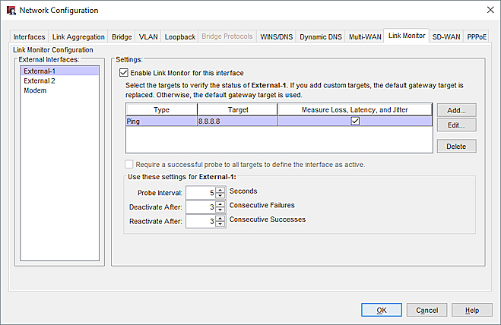Open the Multi-WAN tab
The image size is (501, 325).
pos(365,36)
